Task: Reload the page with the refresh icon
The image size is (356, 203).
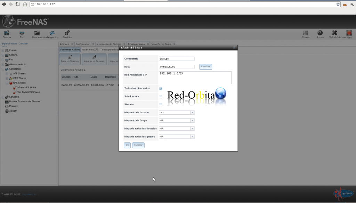Action: tap(18, 4)
